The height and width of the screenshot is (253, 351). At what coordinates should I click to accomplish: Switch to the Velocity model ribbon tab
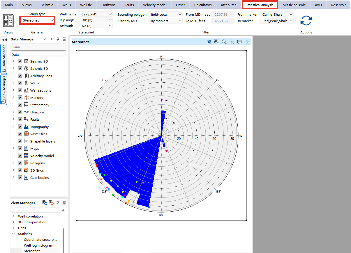click(154, 5)
